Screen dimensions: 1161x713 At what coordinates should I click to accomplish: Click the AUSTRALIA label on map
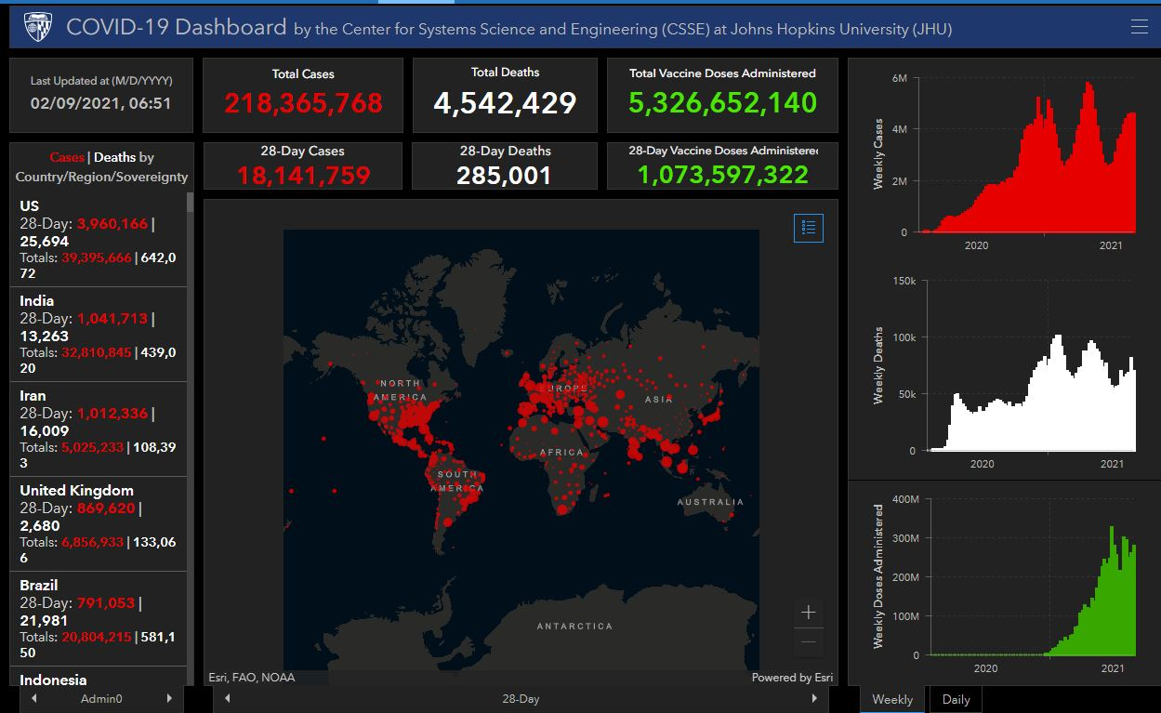tap(710, 502)
